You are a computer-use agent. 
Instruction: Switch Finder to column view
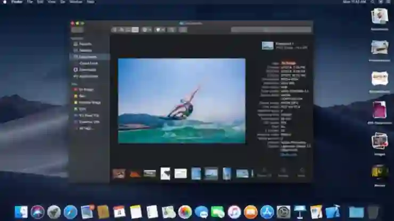128,30
